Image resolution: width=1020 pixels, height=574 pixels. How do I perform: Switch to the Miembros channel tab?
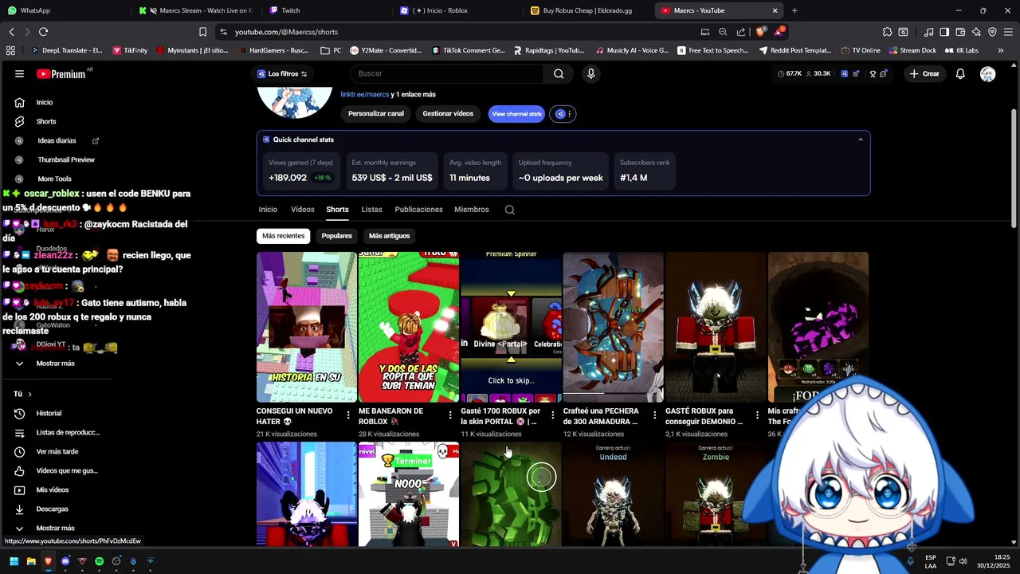click(472, 210)
